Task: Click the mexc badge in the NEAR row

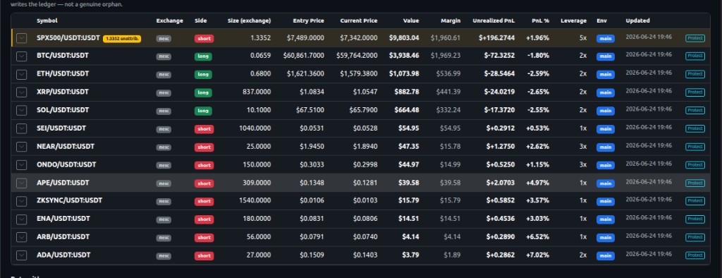Action: [x=164, y=147]
